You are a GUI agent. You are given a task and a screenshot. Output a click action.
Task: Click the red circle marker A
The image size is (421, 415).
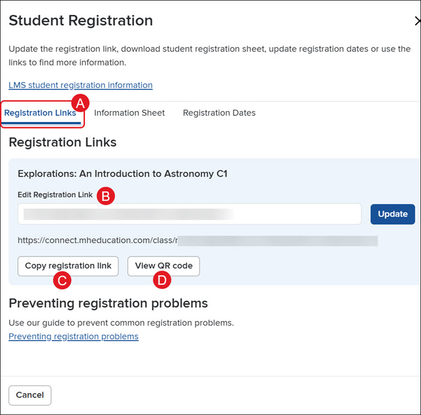click(x=80, y=103)
